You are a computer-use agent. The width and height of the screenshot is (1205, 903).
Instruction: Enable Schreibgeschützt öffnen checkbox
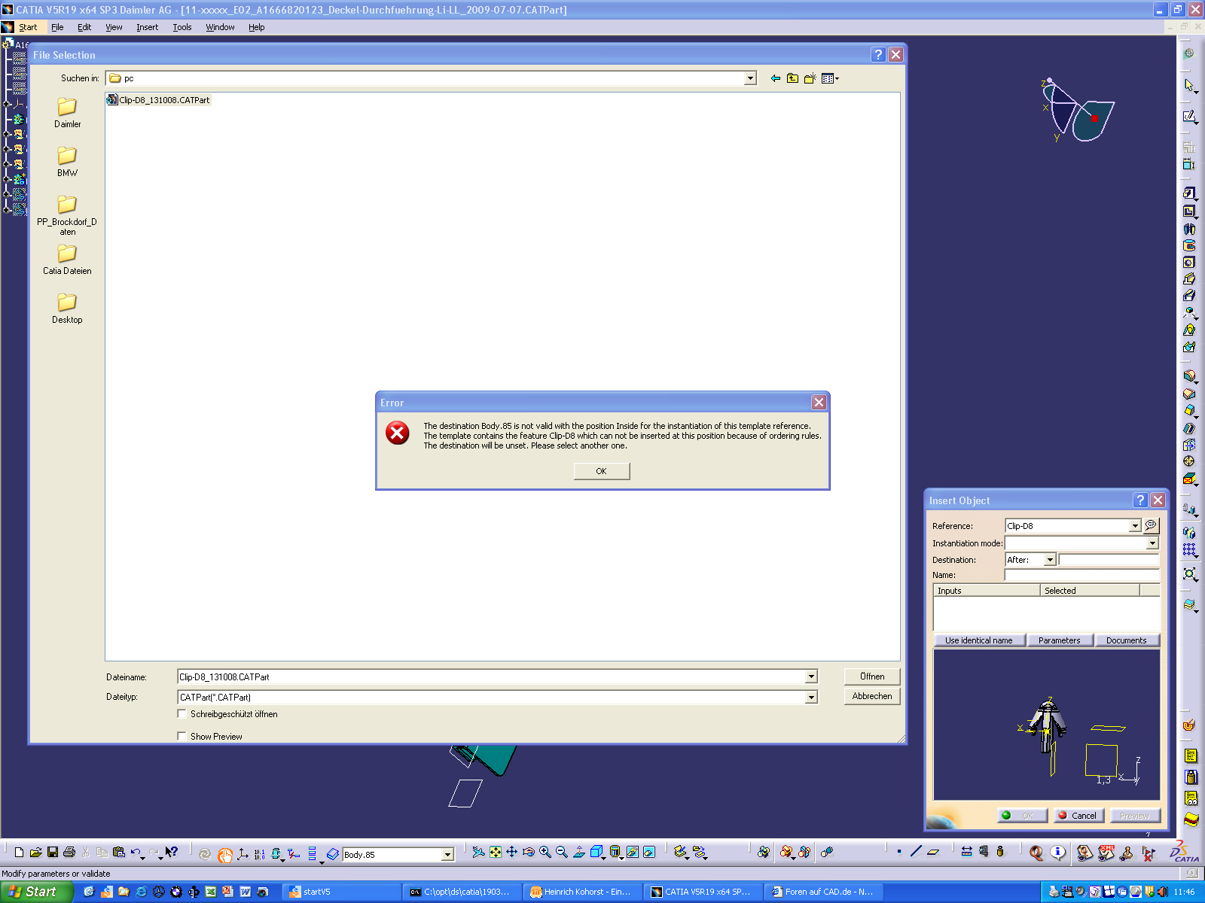(182, 714)
